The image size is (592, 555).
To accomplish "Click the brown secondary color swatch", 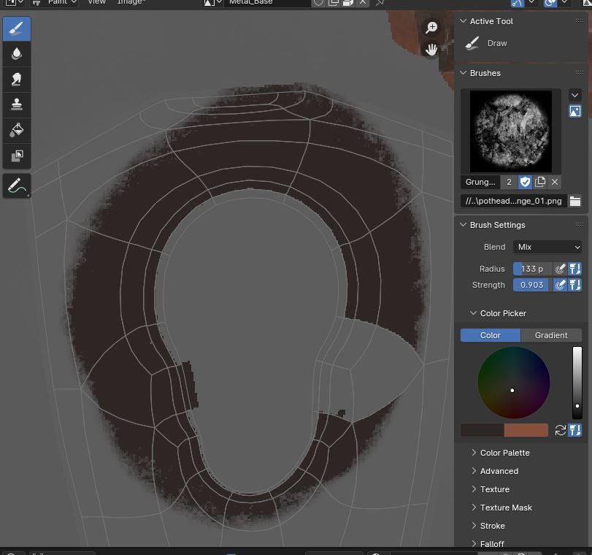I will [526, 430].
